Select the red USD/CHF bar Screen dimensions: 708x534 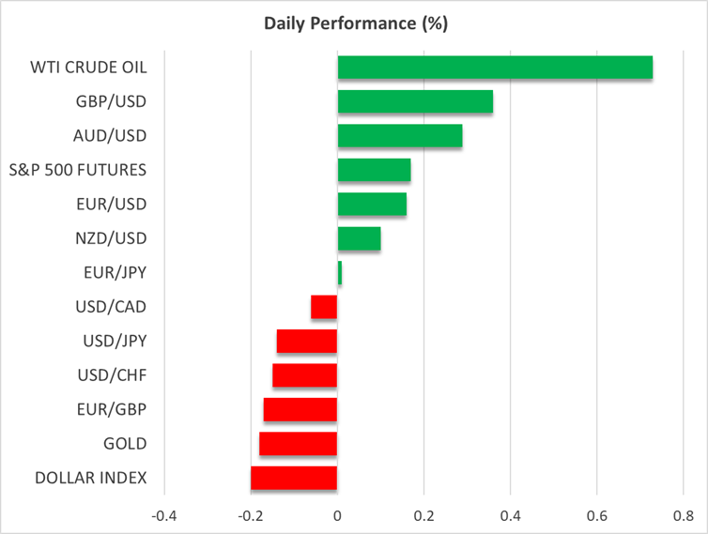[305, 375]
